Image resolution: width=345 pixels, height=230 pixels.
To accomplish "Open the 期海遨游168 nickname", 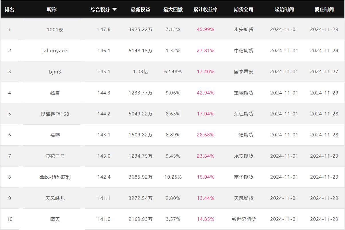I will 55,114.
